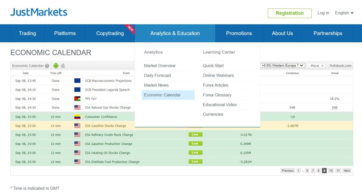Viewport: 362px width, 195px height.
Task: Click the Android app icon
Action: tap(56, 66)
